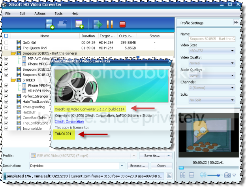Click the SHREK3 folder icon
The image size is (246, 187).
click(13, 80)
